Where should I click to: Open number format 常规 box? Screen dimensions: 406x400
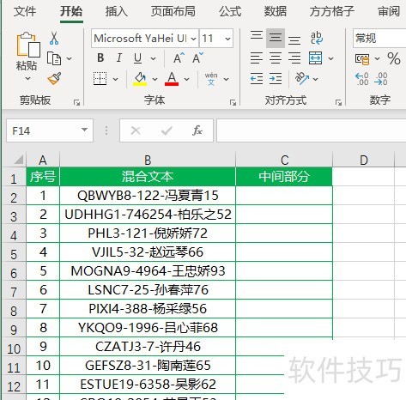pos(379,38)
